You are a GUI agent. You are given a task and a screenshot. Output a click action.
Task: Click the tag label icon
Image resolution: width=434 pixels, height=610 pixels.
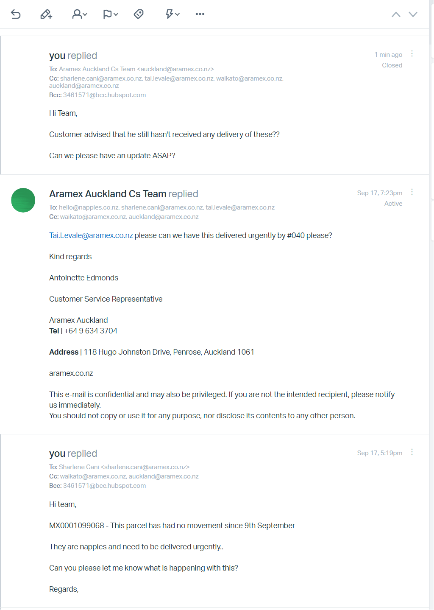click(139, 14)
